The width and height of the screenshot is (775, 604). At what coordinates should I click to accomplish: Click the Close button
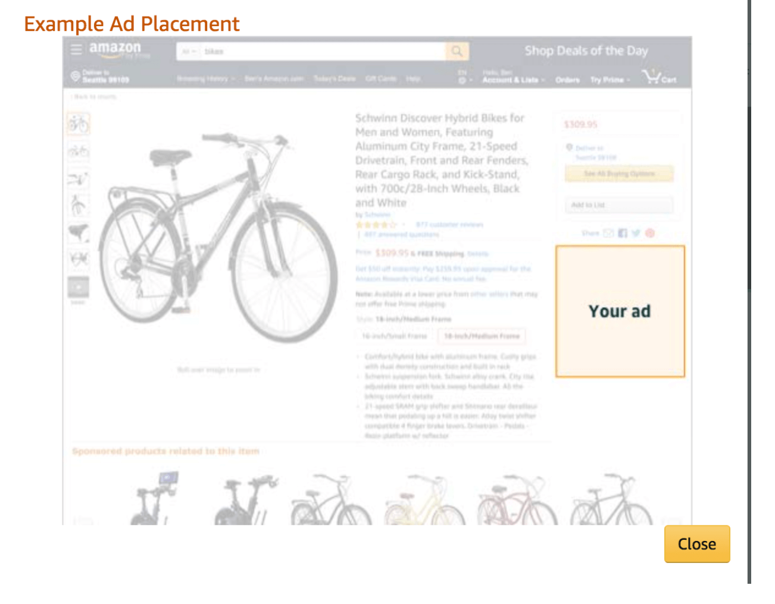(697, 544)
